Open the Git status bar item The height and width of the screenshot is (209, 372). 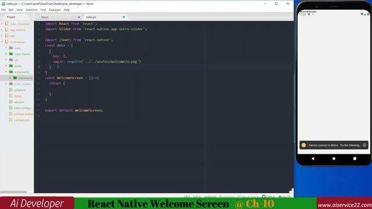(x=284, y=196)
